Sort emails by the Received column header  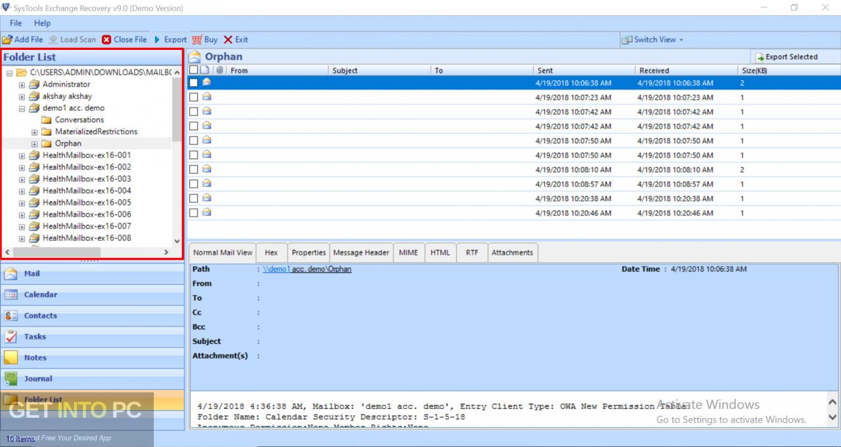pyautogui.click(x=686, y=70)
